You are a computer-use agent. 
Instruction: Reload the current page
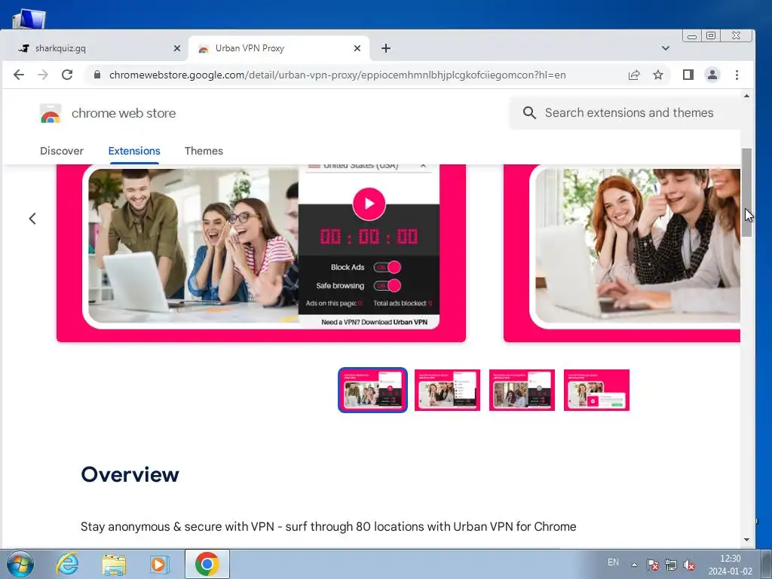[x=67, y=75]
